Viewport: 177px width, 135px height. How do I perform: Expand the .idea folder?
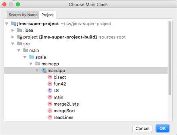[x=13, y=30]
